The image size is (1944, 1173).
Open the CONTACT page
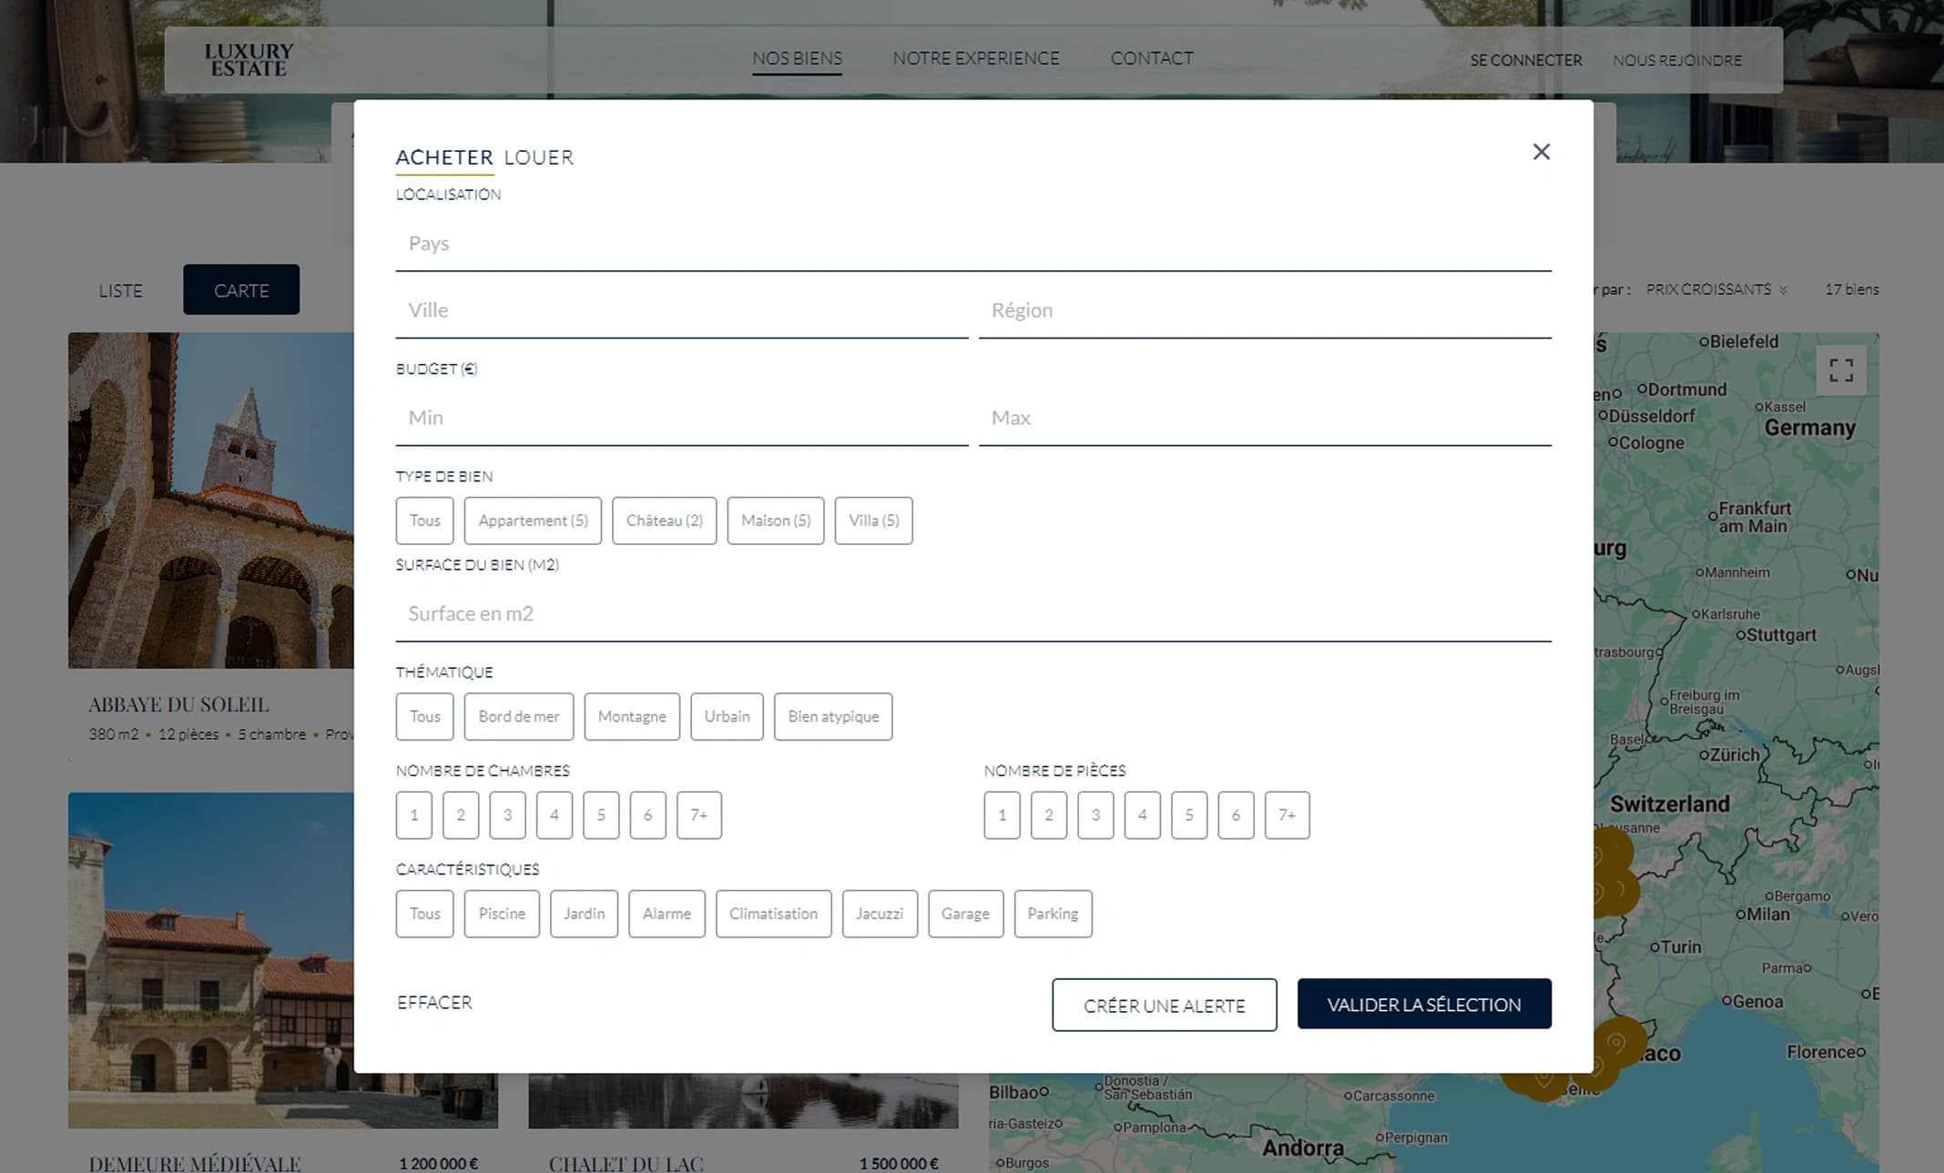point(1152,57)
